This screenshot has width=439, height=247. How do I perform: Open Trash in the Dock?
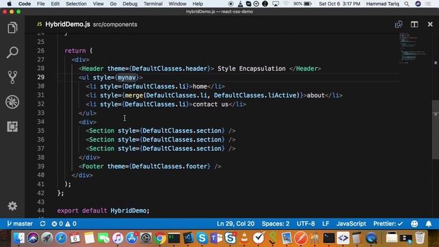point(420,238)
